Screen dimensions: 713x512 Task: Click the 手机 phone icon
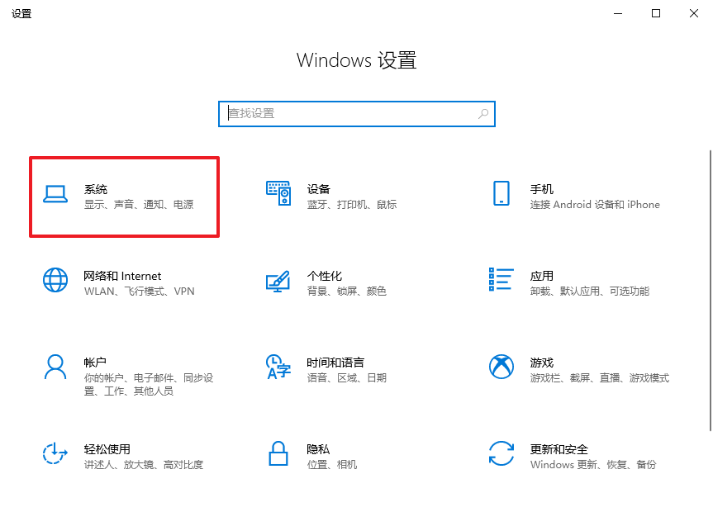pos(501,193)
